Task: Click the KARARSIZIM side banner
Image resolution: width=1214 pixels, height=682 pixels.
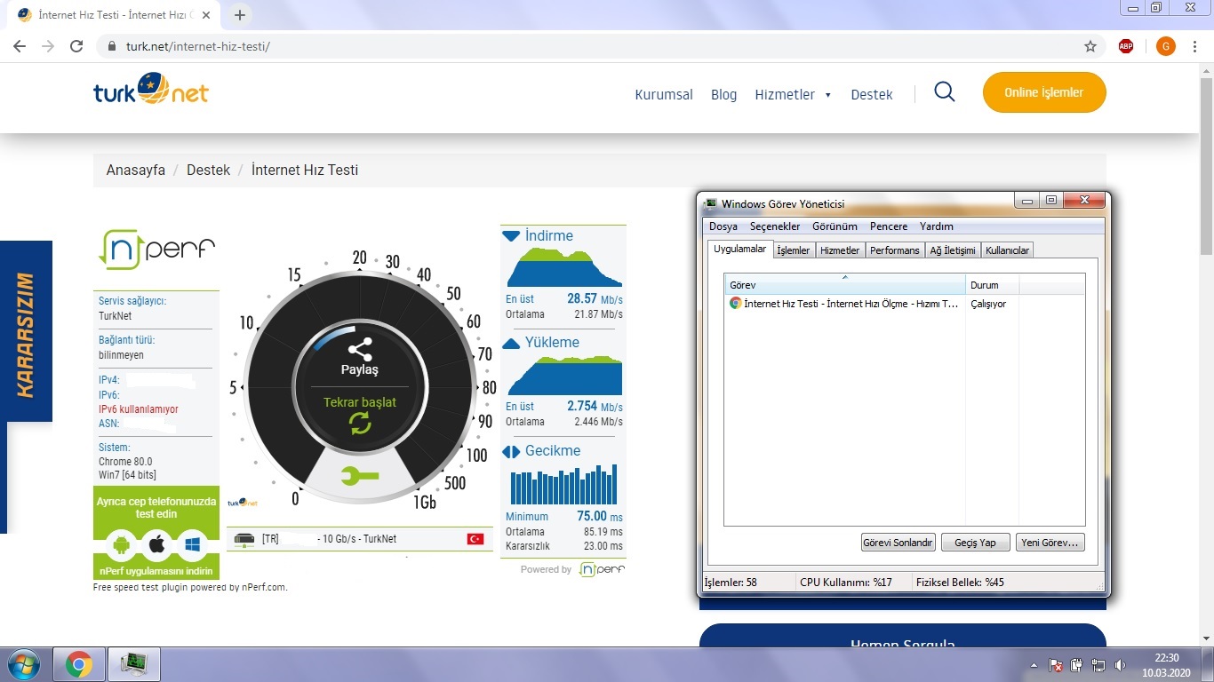Action: coord(26,331)
